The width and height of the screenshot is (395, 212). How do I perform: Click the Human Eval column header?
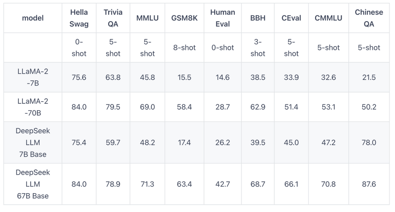pyautogui.click(x=223, y=18)
